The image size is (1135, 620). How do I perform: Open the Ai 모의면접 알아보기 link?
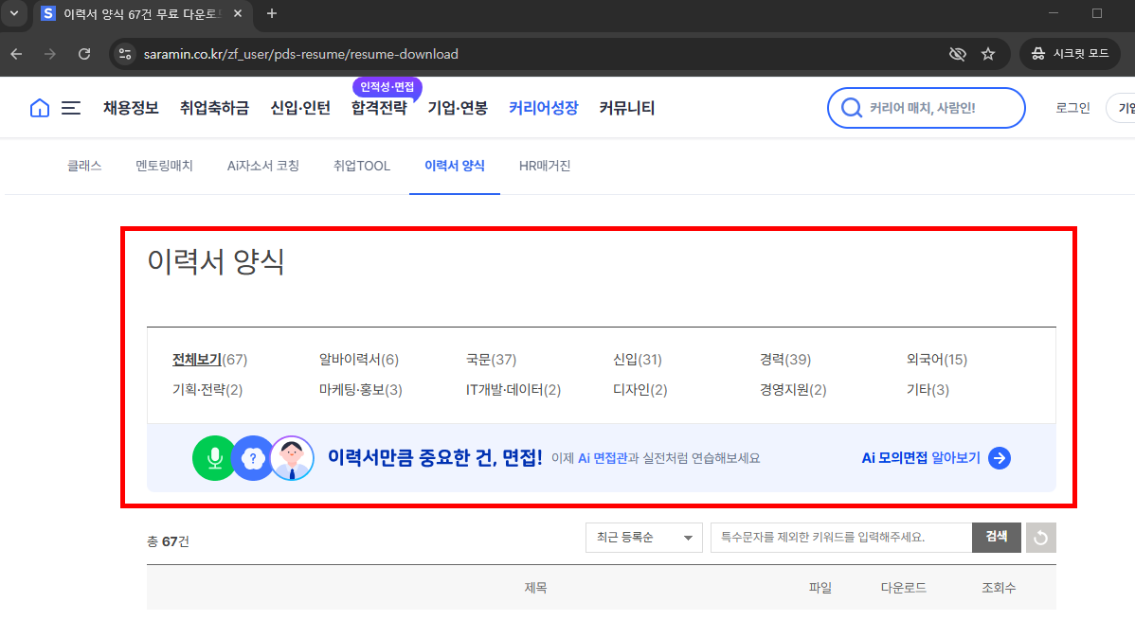coord(924,457)
